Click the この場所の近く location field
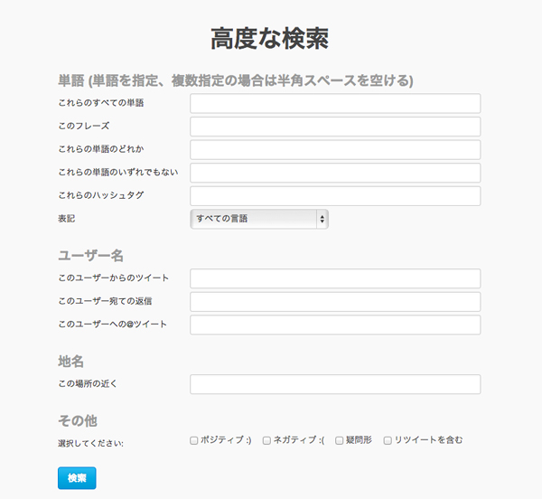The width and height of the screenshot is (542, 499). tap(334, 384)
